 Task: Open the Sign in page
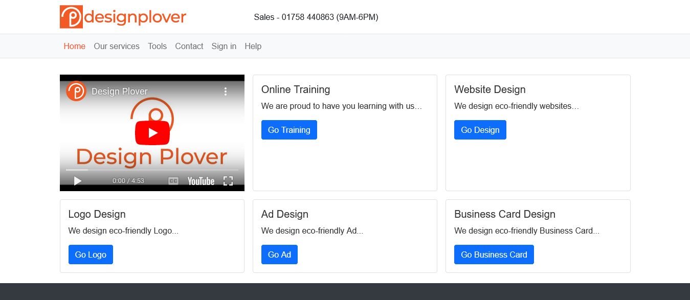pos(224,46)
